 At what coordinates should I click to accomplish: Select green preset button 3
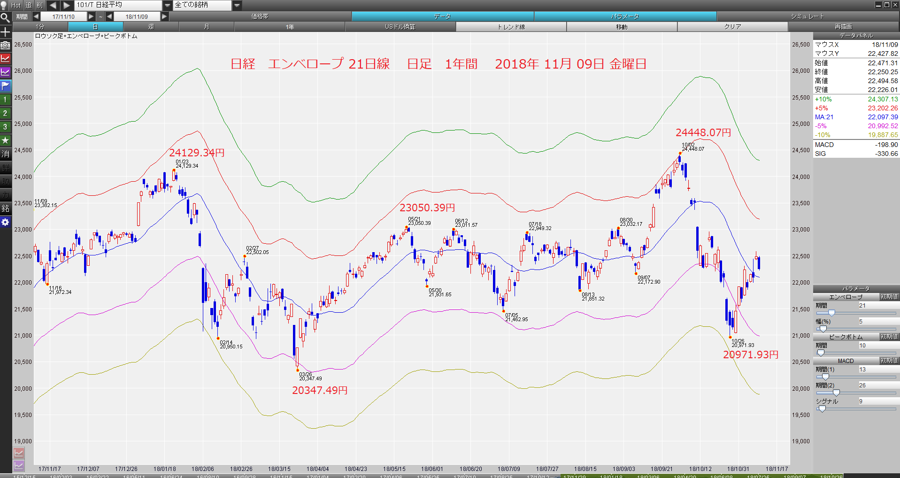5,127
